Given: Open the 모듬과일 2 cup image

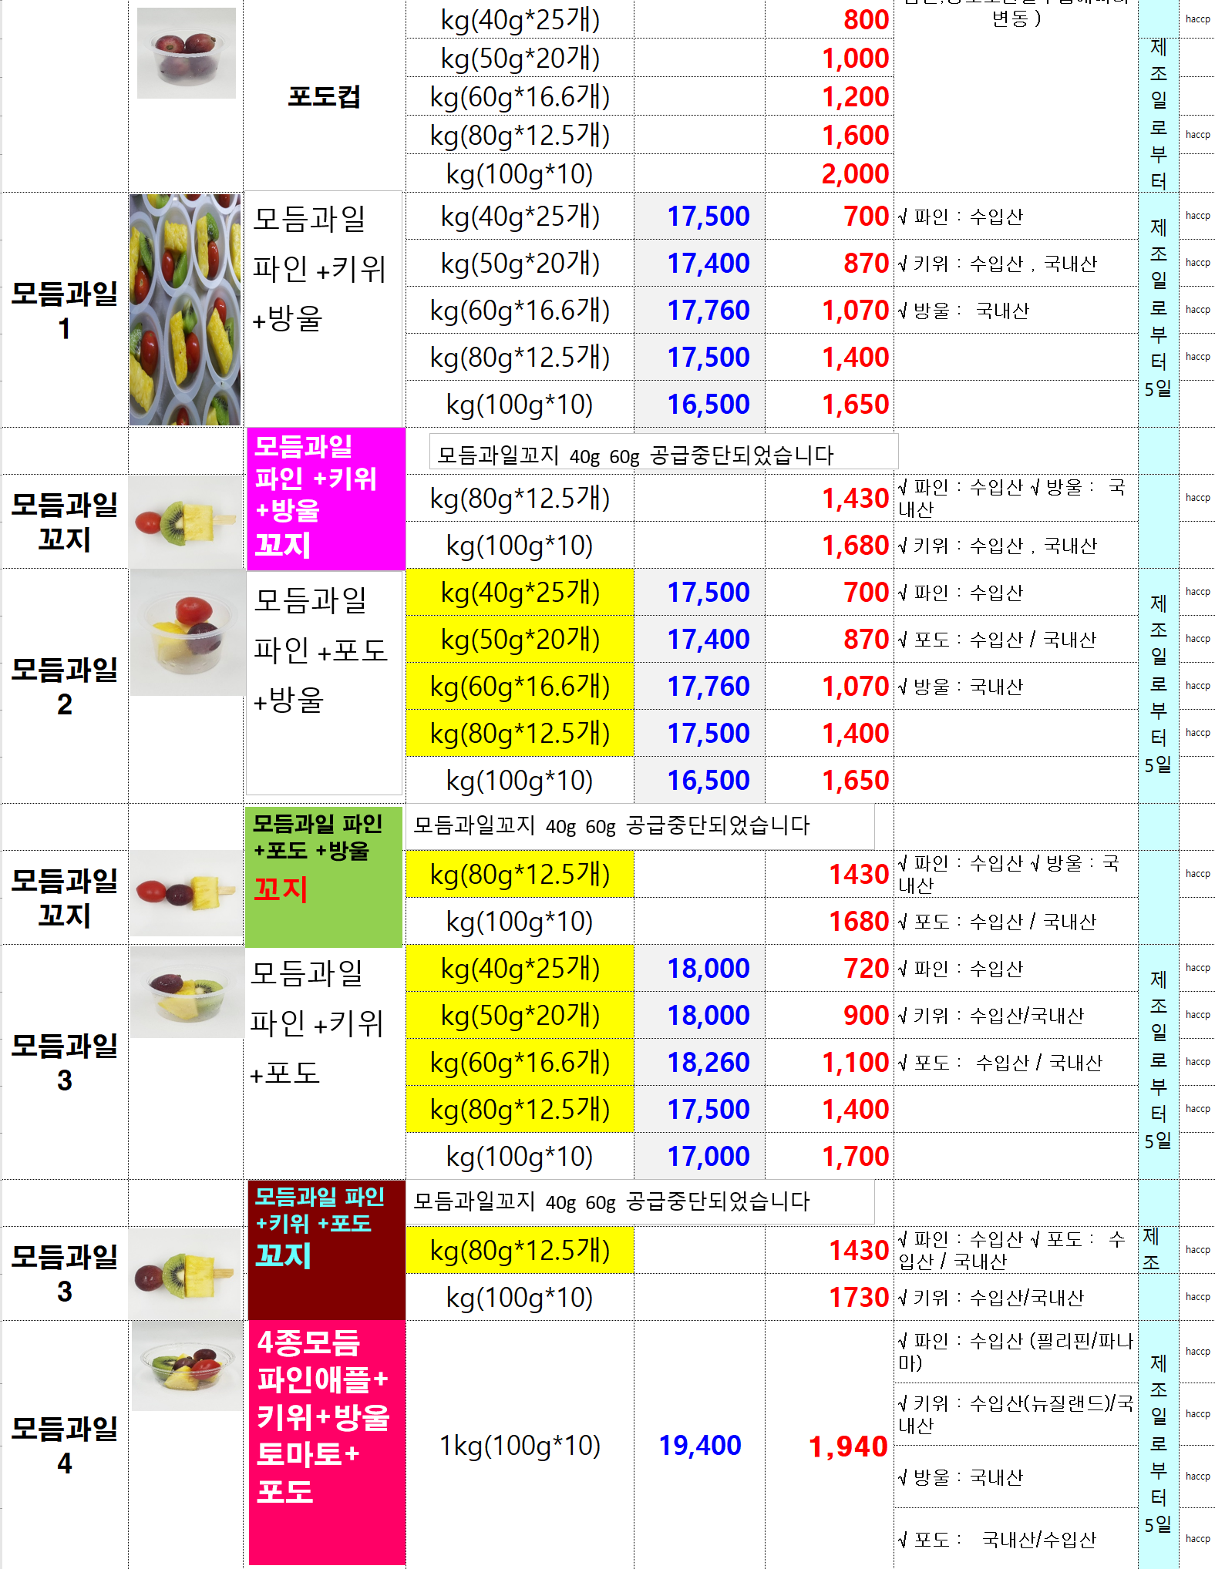Looking at the screenshot, I should (x=187, y=633).
